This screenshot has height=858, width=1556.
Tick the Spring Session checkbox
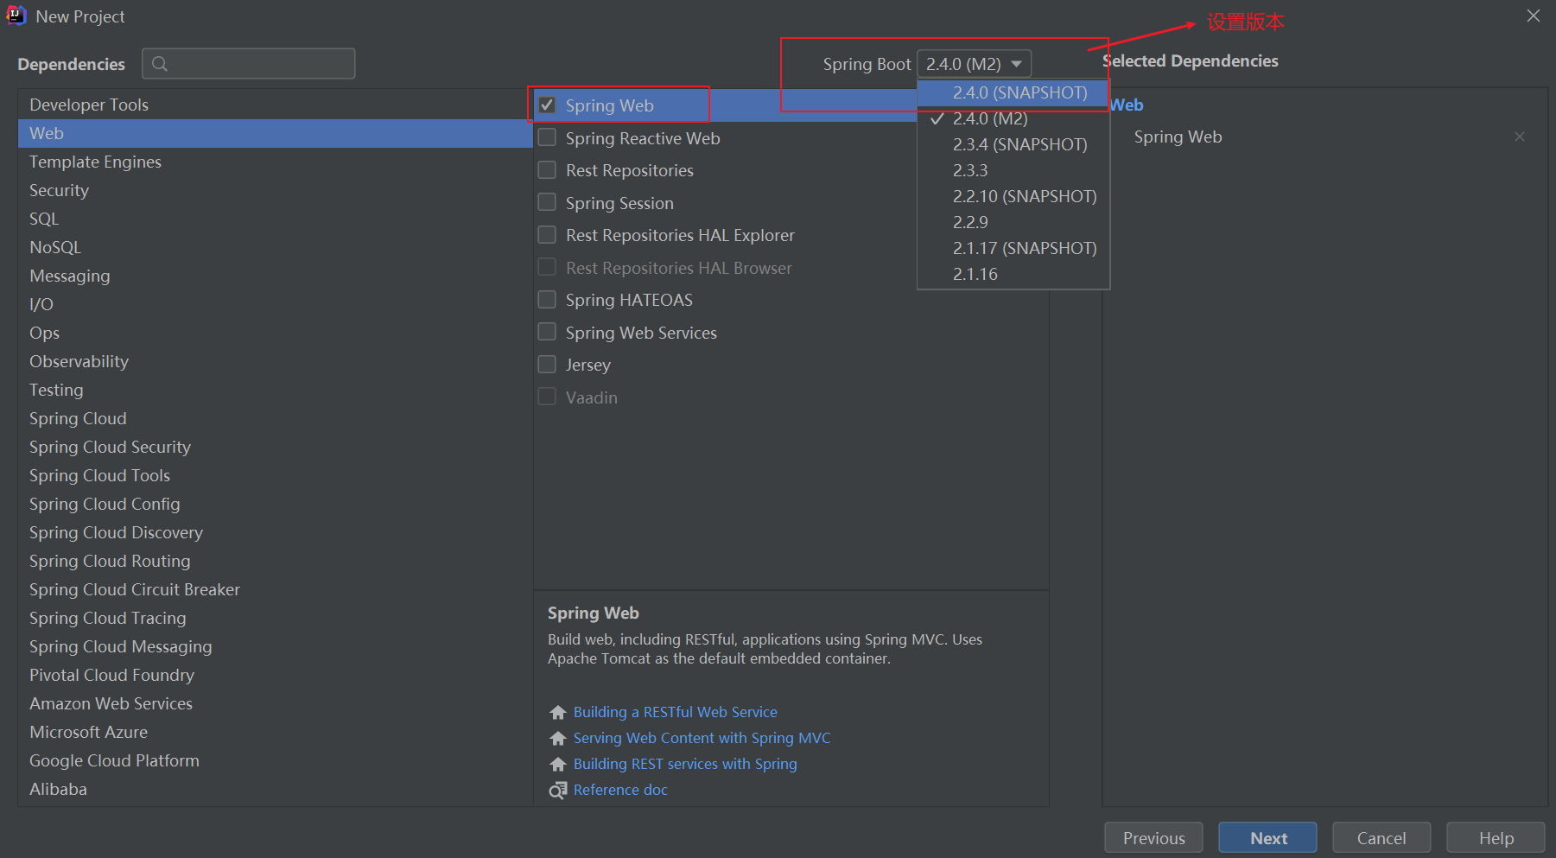click(547, 202)
